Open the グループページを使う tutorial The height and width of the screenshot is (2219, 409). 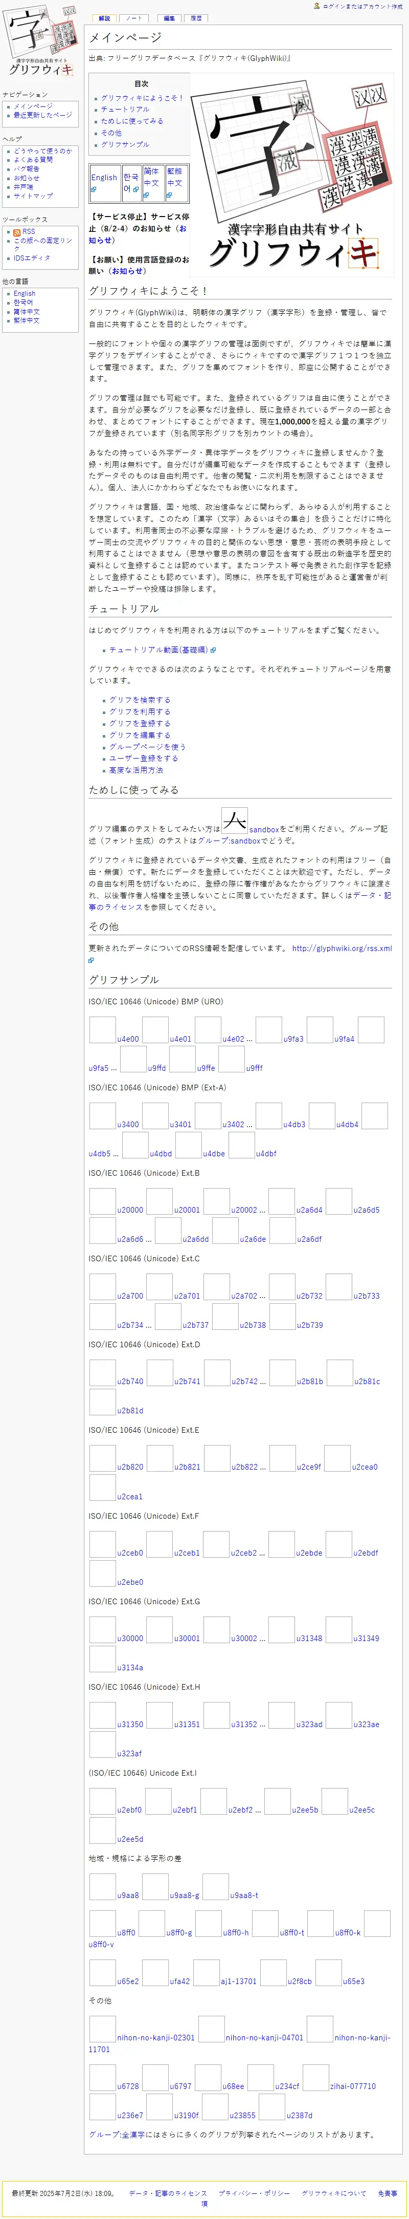(x=147, y=747)
